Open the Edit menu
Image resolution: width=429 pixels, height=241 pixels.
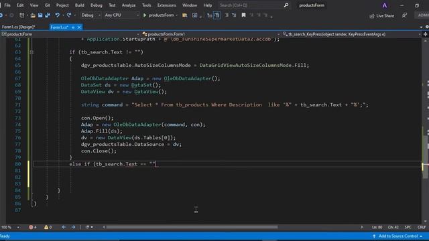(20, 5)
